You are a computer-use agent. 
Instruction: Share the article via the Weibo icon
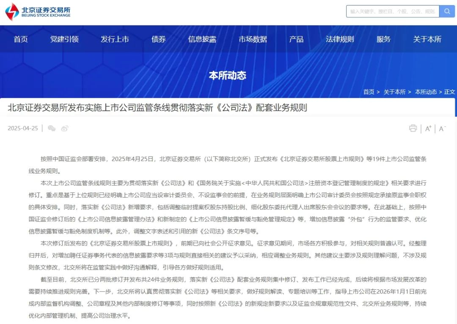(64, 128)
